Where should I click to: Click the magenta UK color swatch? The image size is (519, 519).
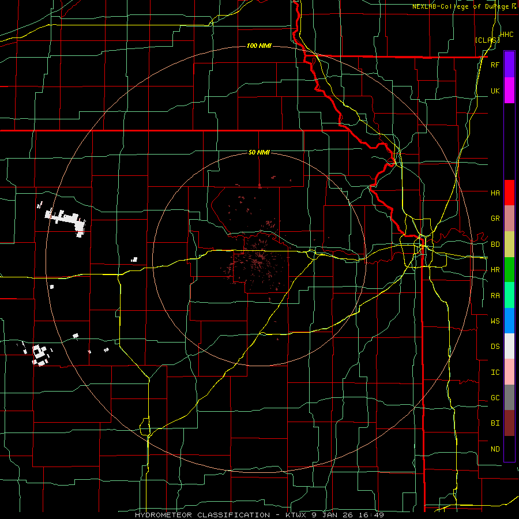tap(509, 91)
